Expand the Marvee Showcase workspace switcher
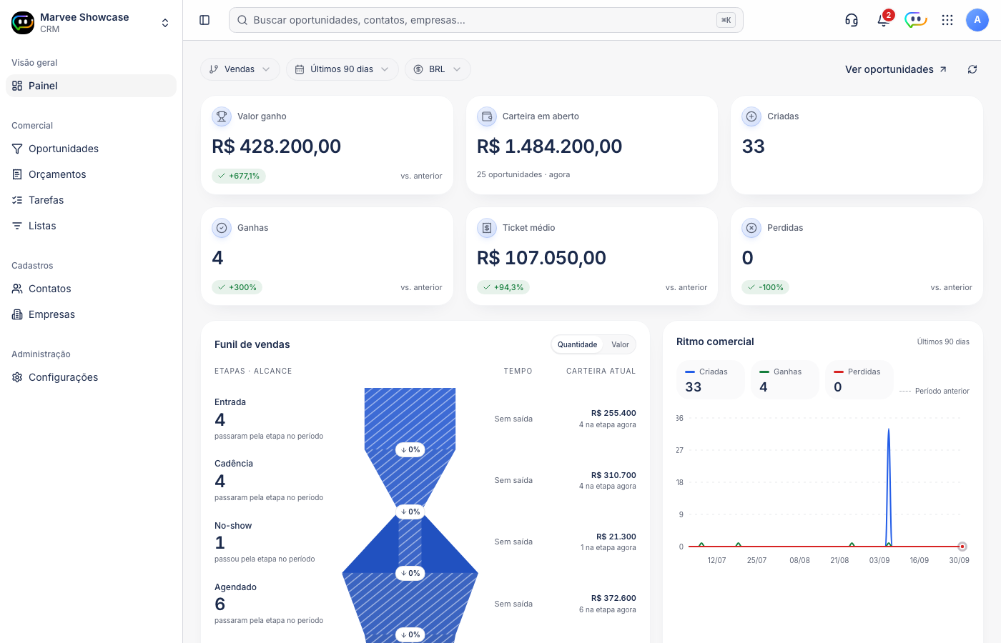 point(165,23)
